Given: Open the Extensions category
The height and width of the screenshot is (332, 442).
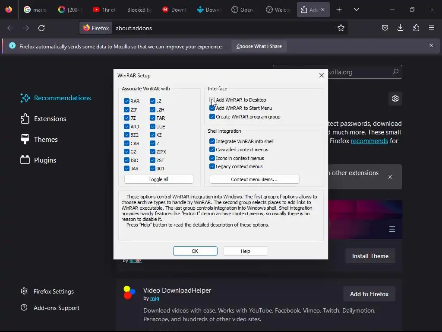Looking at the screenshot, I should [44, 118].
